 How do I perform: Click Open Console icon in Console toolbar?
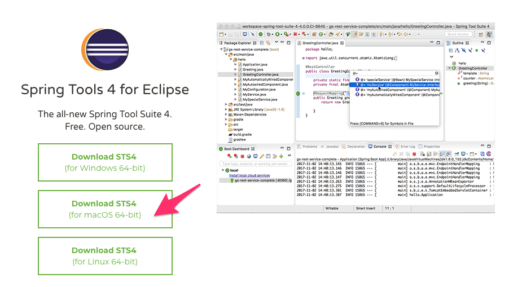point(472,154)
